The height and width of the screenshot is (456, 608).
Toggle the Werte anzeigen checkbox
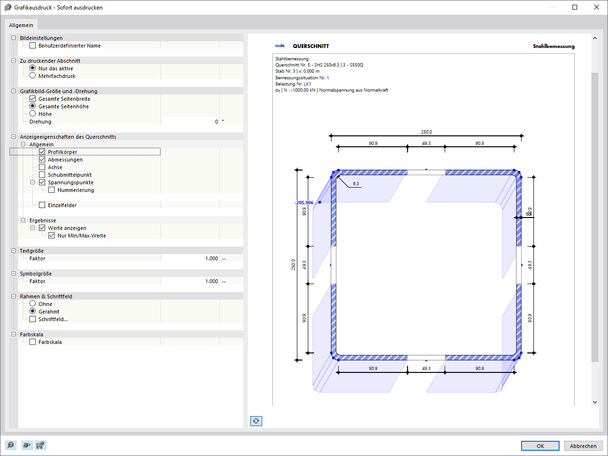[42, 228]
